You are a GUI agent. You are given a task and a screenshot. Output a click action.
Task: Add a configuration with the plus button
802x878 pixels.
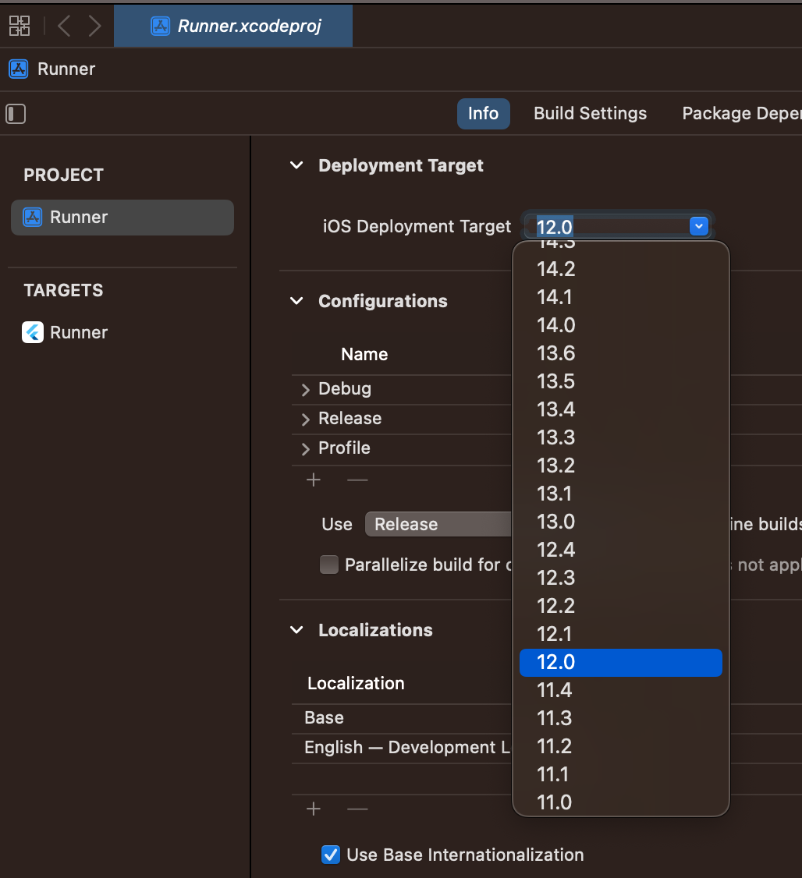tap(314, 480)
